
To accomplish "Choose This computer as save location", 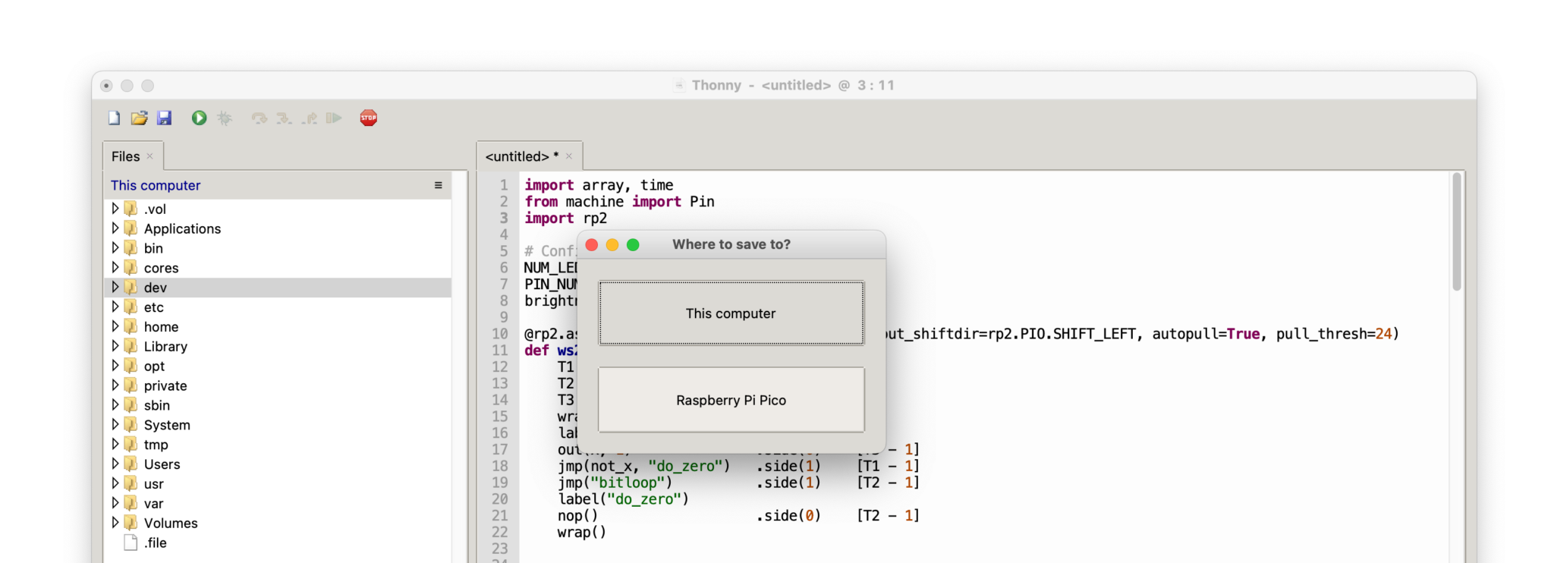I will [x=731, y=313].
